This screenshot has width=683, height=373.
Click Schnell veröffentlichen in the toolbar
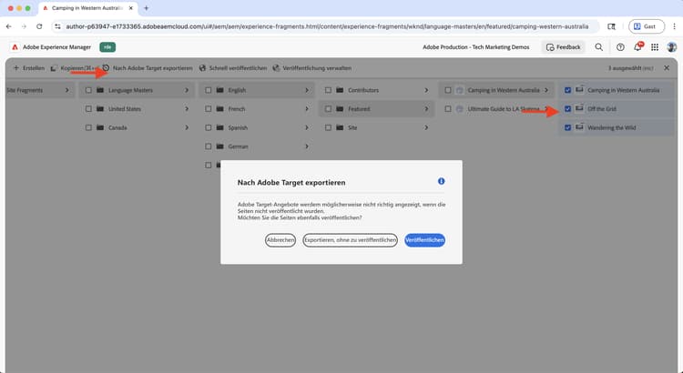(x=233, y=68)
